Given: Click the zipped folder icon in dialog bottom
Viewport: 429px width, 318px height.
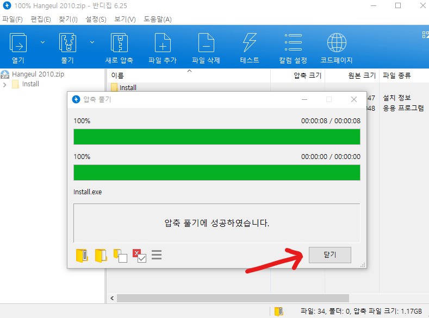Looking at the screenshot, I should pos(82,256).
